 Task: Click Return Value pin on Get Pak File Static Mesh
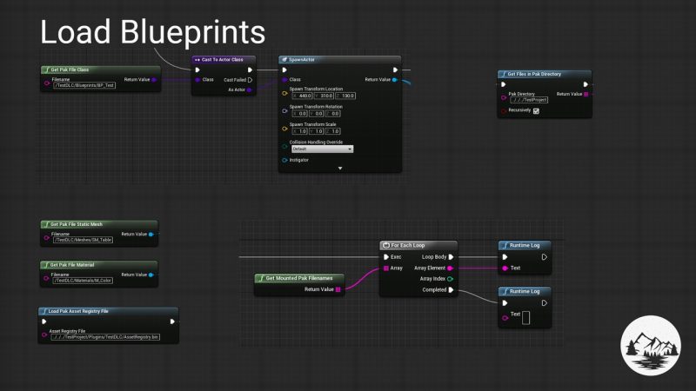(x=151, y=234)
